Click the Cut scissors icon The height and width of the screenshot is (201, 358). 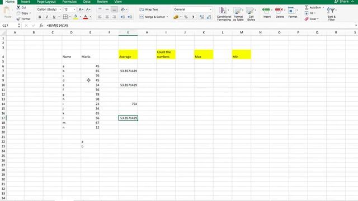click(x=18, y=7)
